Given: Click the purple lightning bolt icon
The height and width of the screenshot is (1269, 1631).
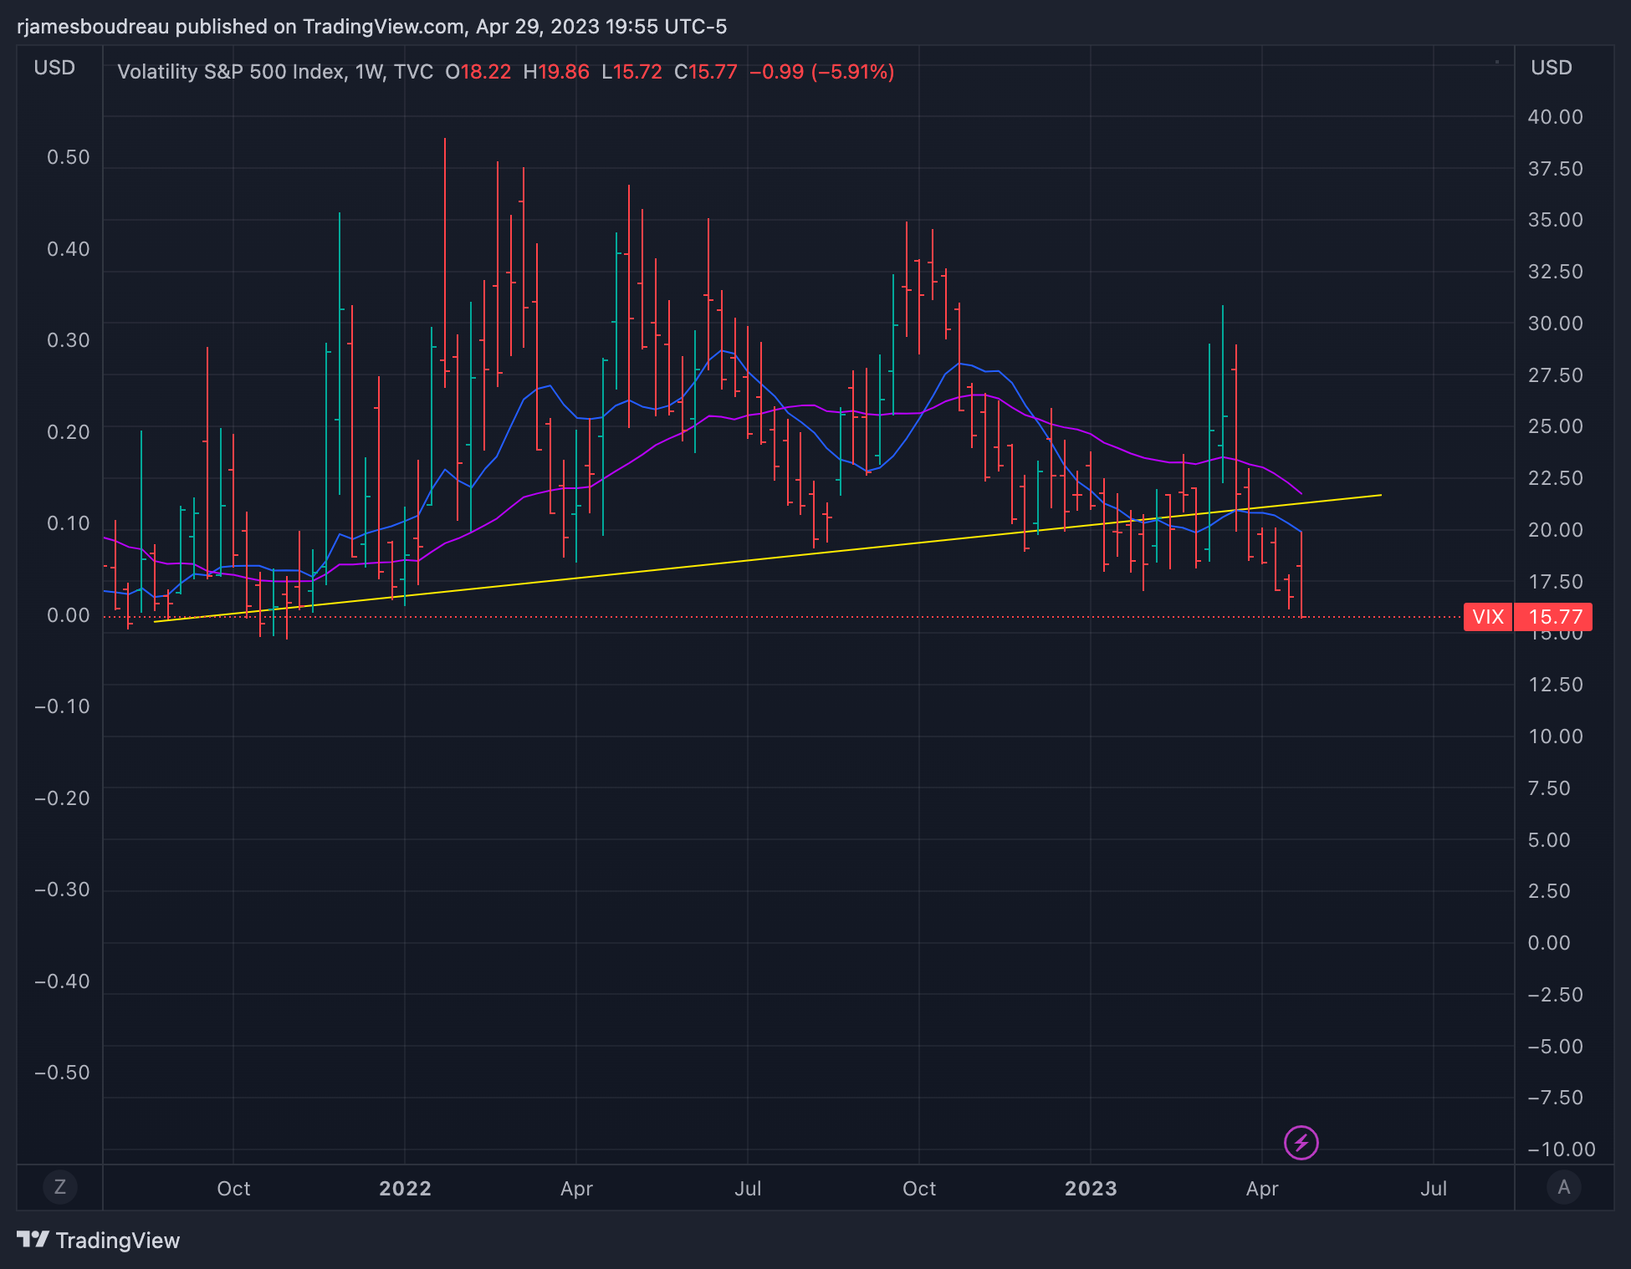Looking at the screenshot, I should (1301, 1143).
